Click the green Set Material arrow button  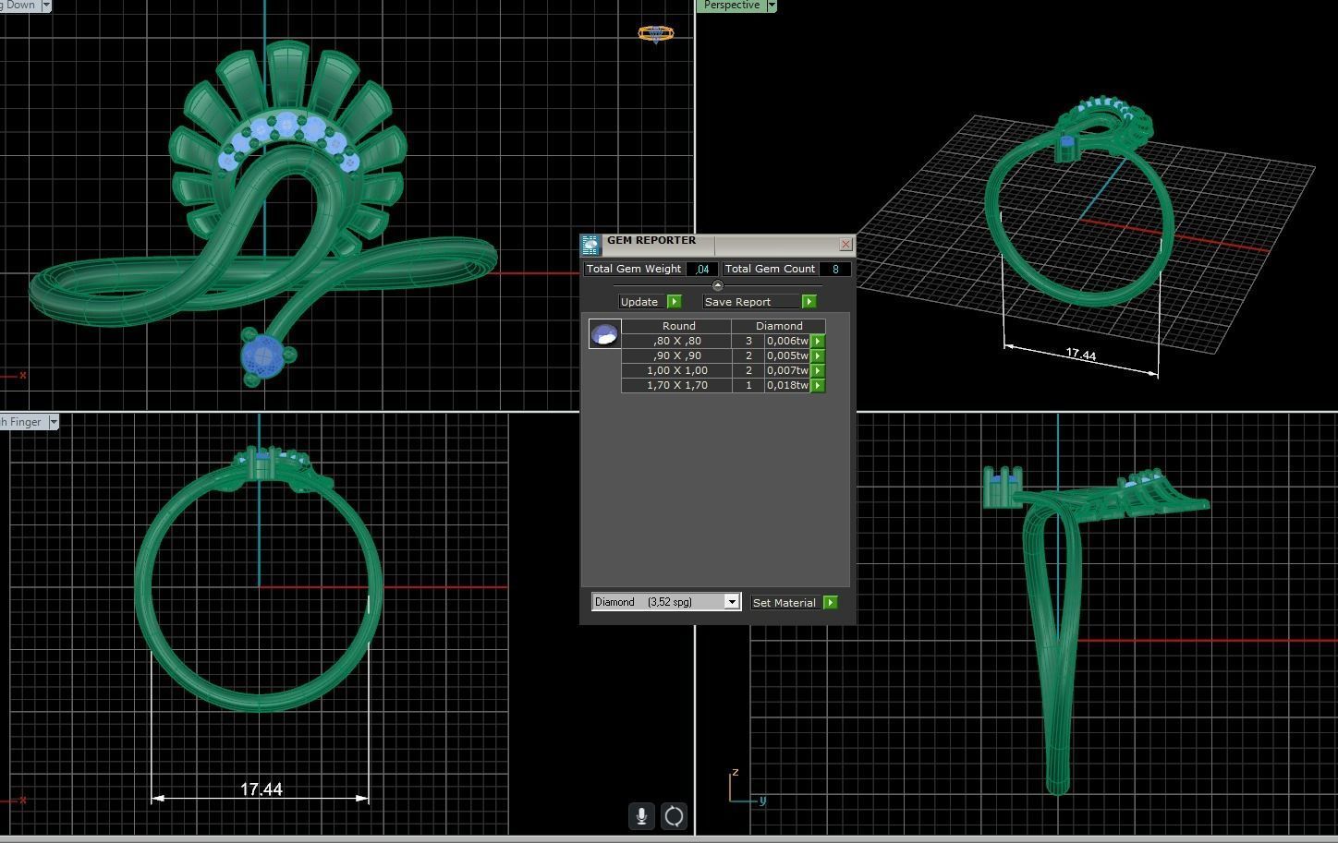click(x=830, y=602)
